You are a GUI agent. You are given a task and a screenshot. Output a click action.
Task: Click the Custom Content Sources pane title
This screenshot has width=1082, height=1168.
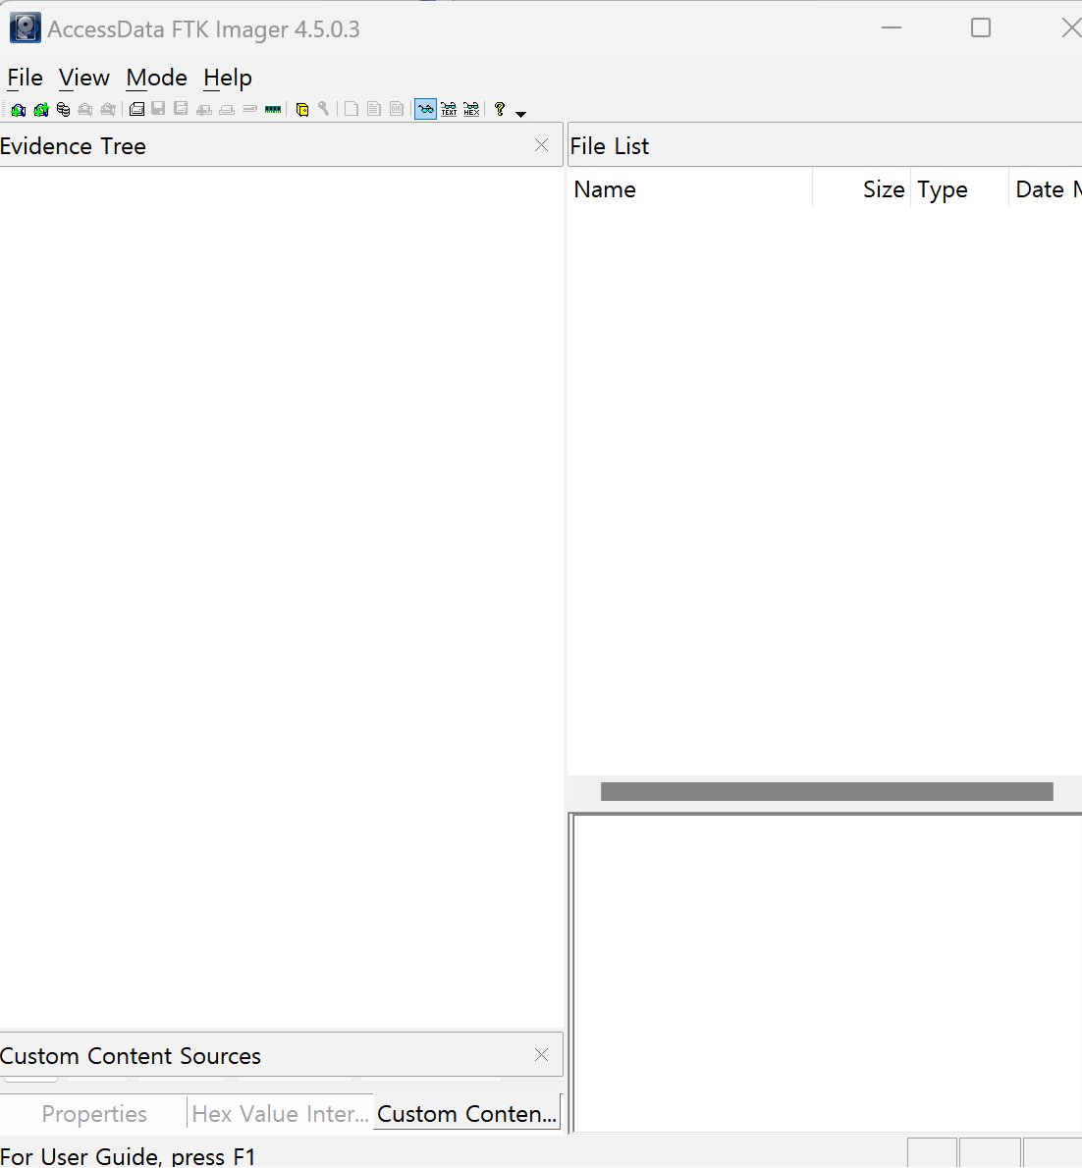[131, 1055]
